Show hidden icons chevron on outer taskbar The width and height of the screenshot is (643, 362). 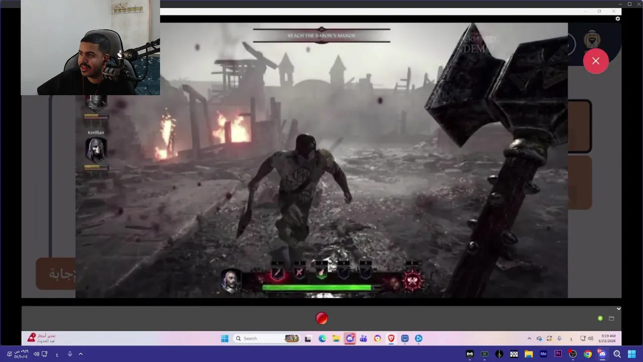point(80,354)
